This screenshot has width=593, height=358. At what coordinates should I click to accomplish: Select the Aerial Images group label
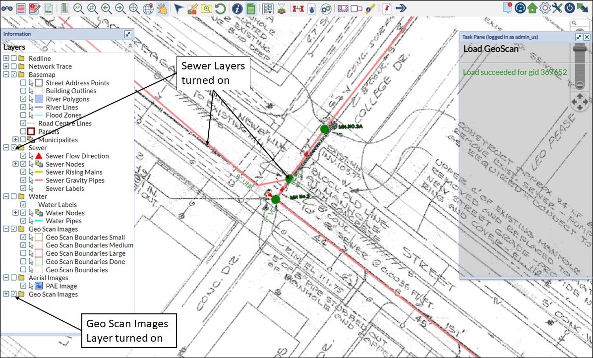coord(49,278)
